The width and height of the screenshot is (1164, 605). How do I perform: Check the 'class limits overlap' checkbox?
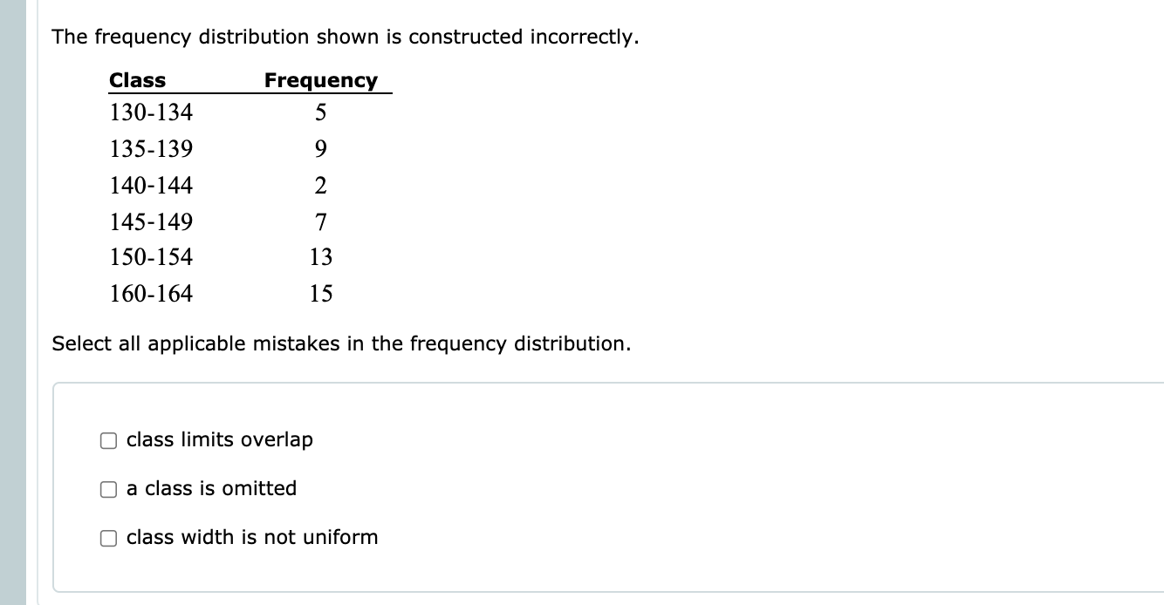tap(108, 440)
